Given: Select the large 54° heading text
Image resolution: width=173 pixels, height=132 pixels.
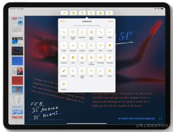Looking at the screenshot, I should 124,36.
